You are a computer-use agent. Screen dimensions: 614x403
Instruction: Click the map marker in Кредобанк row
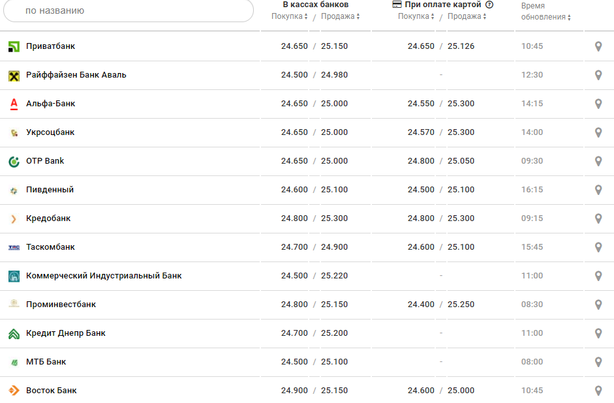[x=598, y=218]
